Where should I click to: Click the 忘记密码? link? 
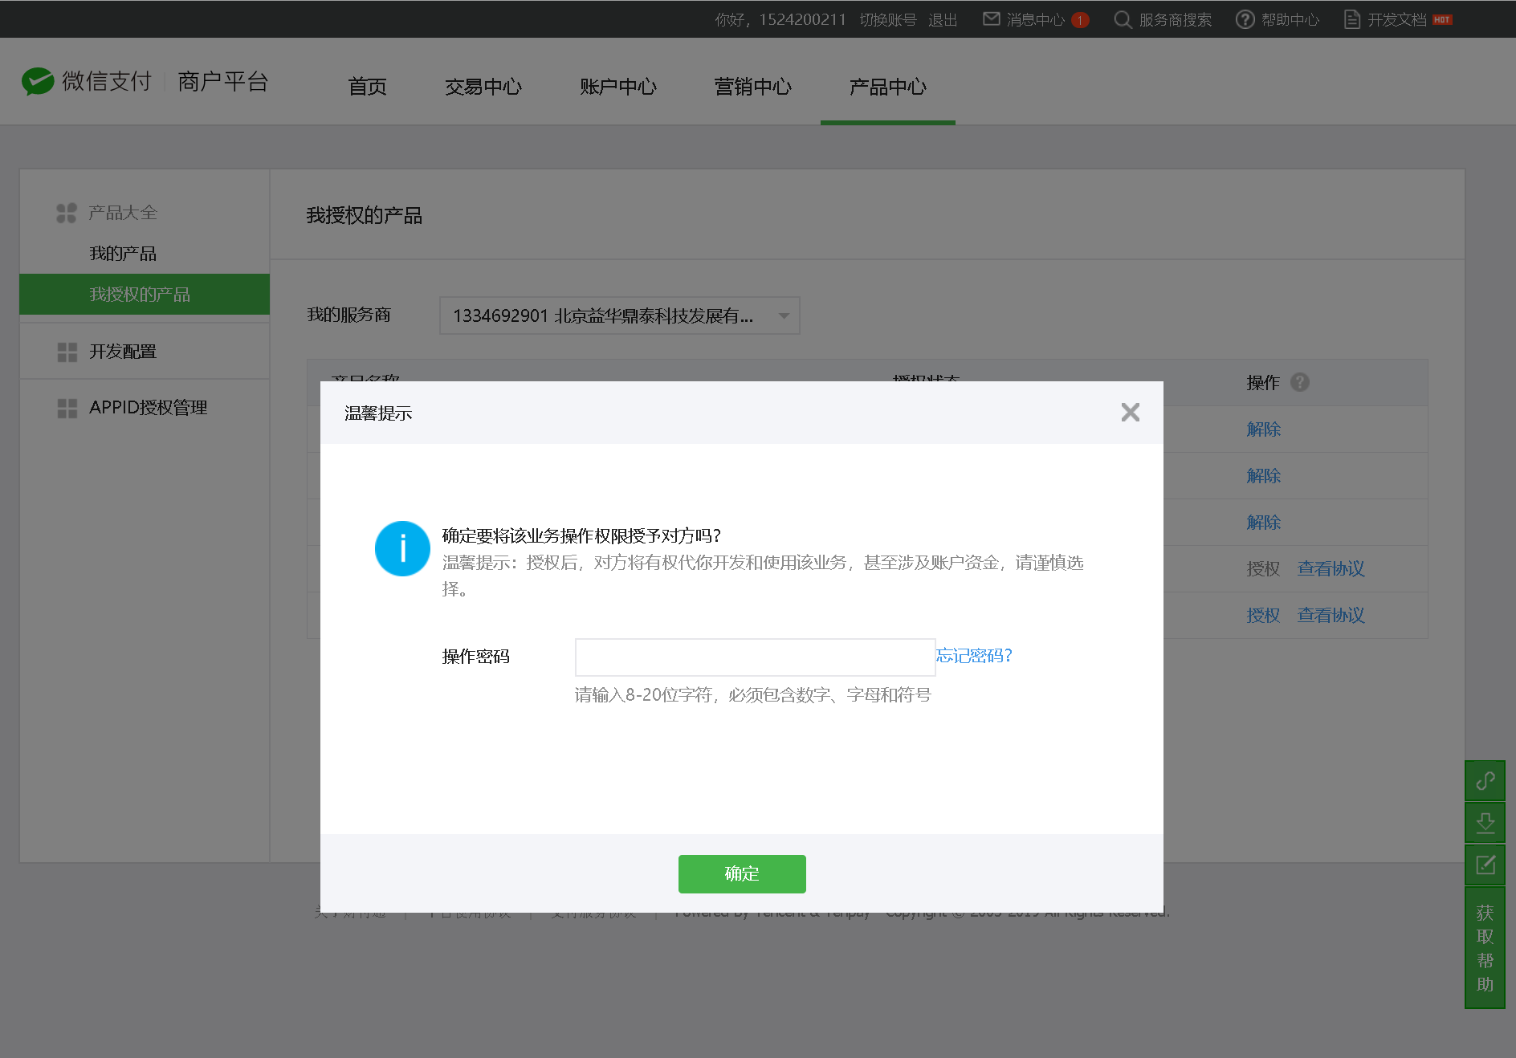tap(974, 656)
